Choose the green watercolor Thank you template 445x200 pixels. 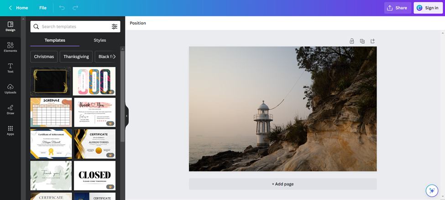51,176
